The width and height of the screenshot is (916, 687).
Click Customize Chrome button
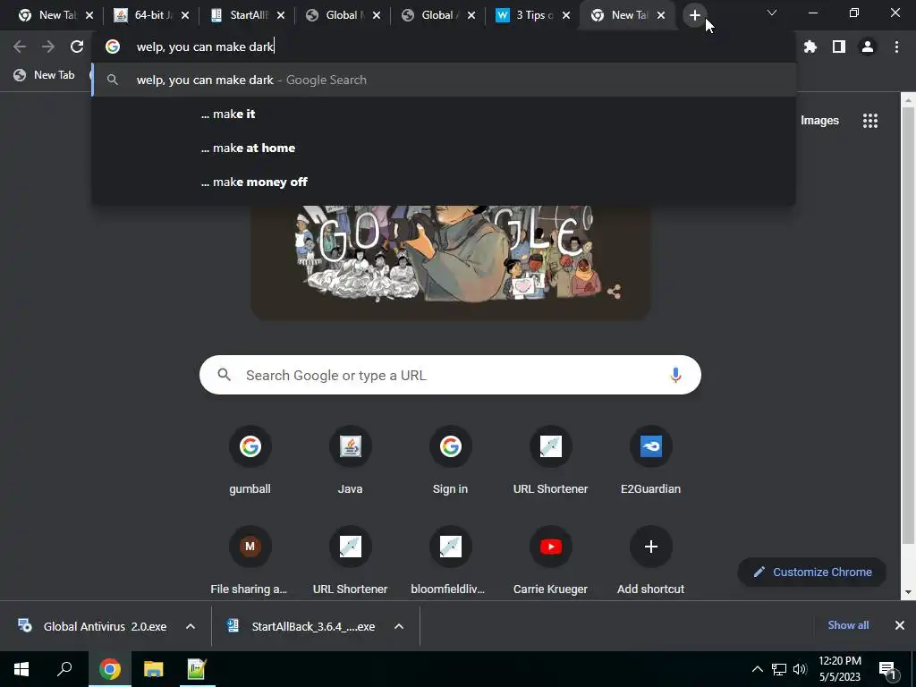click(x=812, y=572)
